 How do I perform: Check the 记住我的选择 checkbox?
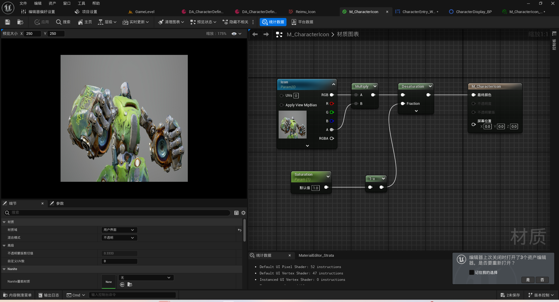(472, 272)
